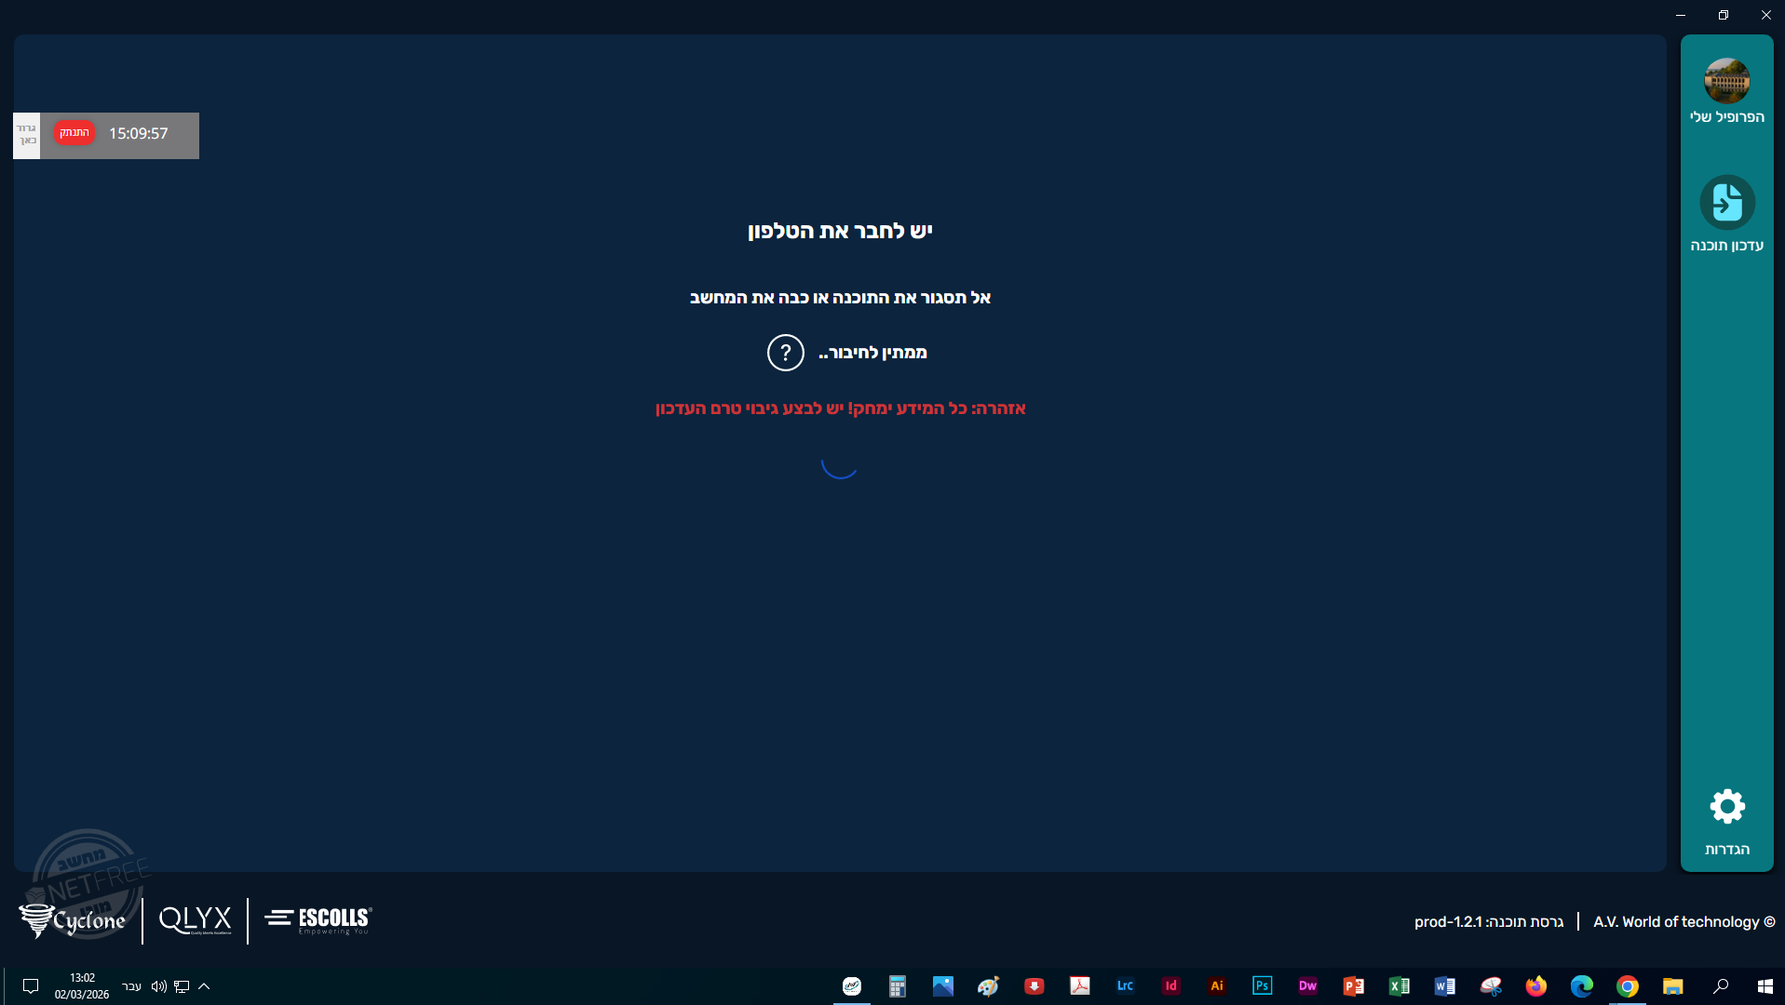This screenshot has width=1785, height=1005.
Task: Open Adobe Photoshop from the taskbar
Action: click(x=1263, y=986)
